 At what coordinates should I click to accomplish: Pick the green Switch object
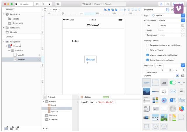point(173,83)
